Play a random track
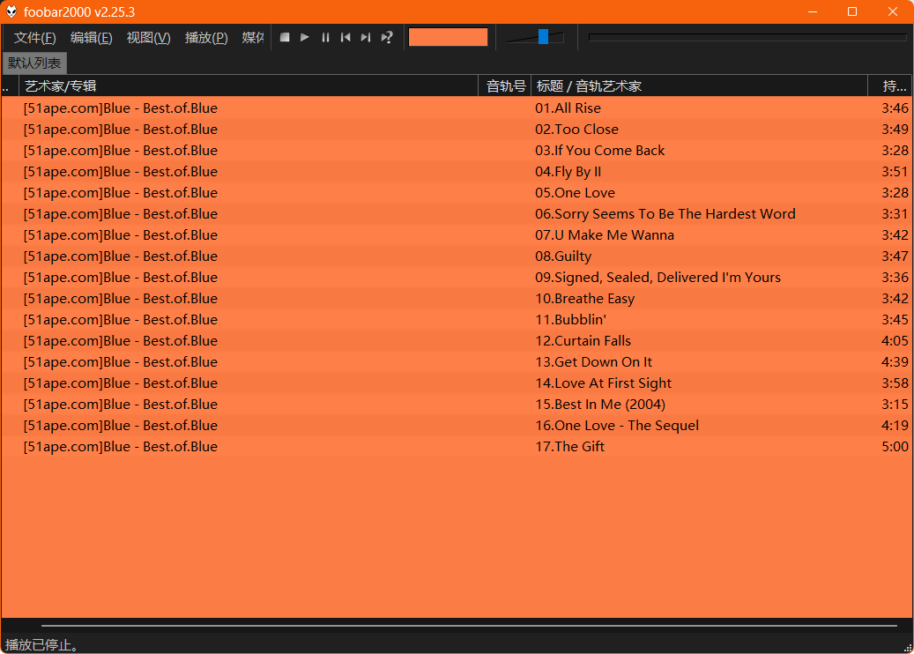The width and height of the screenshot is (914, 654). [x=386, y=37]
